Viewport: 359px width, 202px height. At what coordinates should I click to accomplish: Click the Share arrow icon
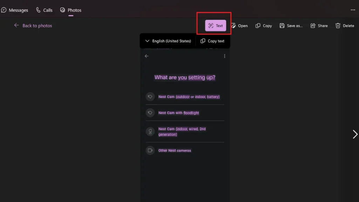[x=313, y=26]
